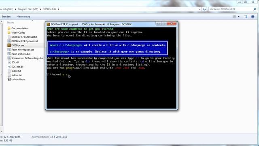Open the Documentation folder icon
This screenshot has width=259, height=146.
[x=9, y=28]
